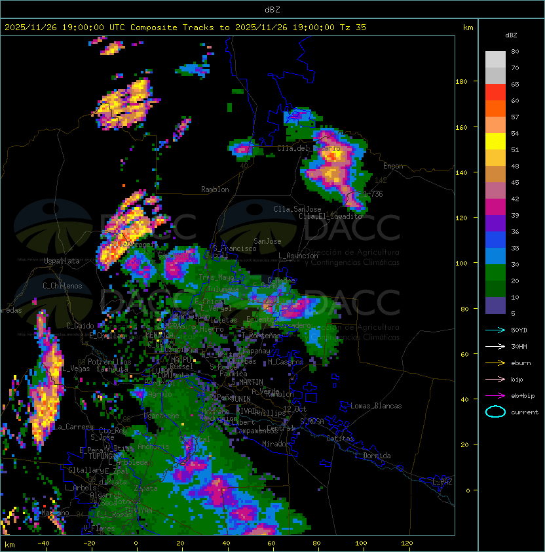545x552 pixels.
Task: Click the 'L_PAZ' map label
Action: point(442,482)
